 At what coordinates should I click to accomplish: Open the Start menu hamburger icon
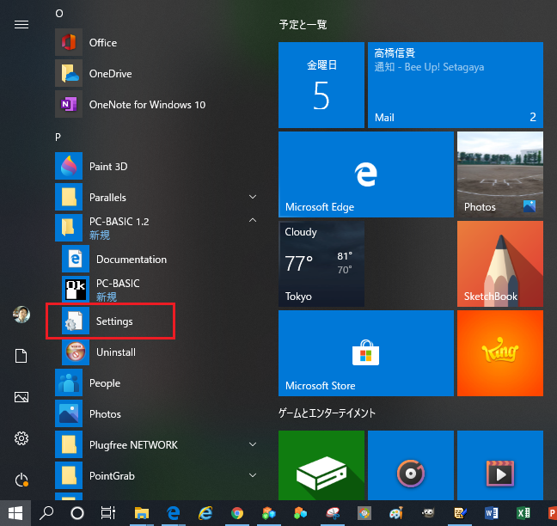[21, 25]
